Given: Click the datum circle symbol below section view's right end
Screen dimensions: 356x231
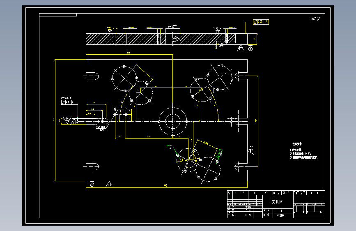Looking at the screenshot, I should tap(250, 49).
